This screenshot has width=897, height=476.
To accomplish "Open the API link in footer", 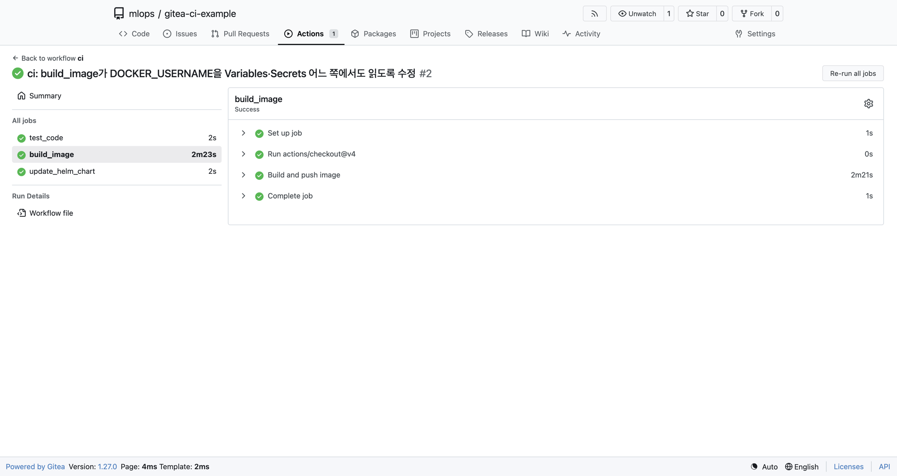I will coord(884,467).
